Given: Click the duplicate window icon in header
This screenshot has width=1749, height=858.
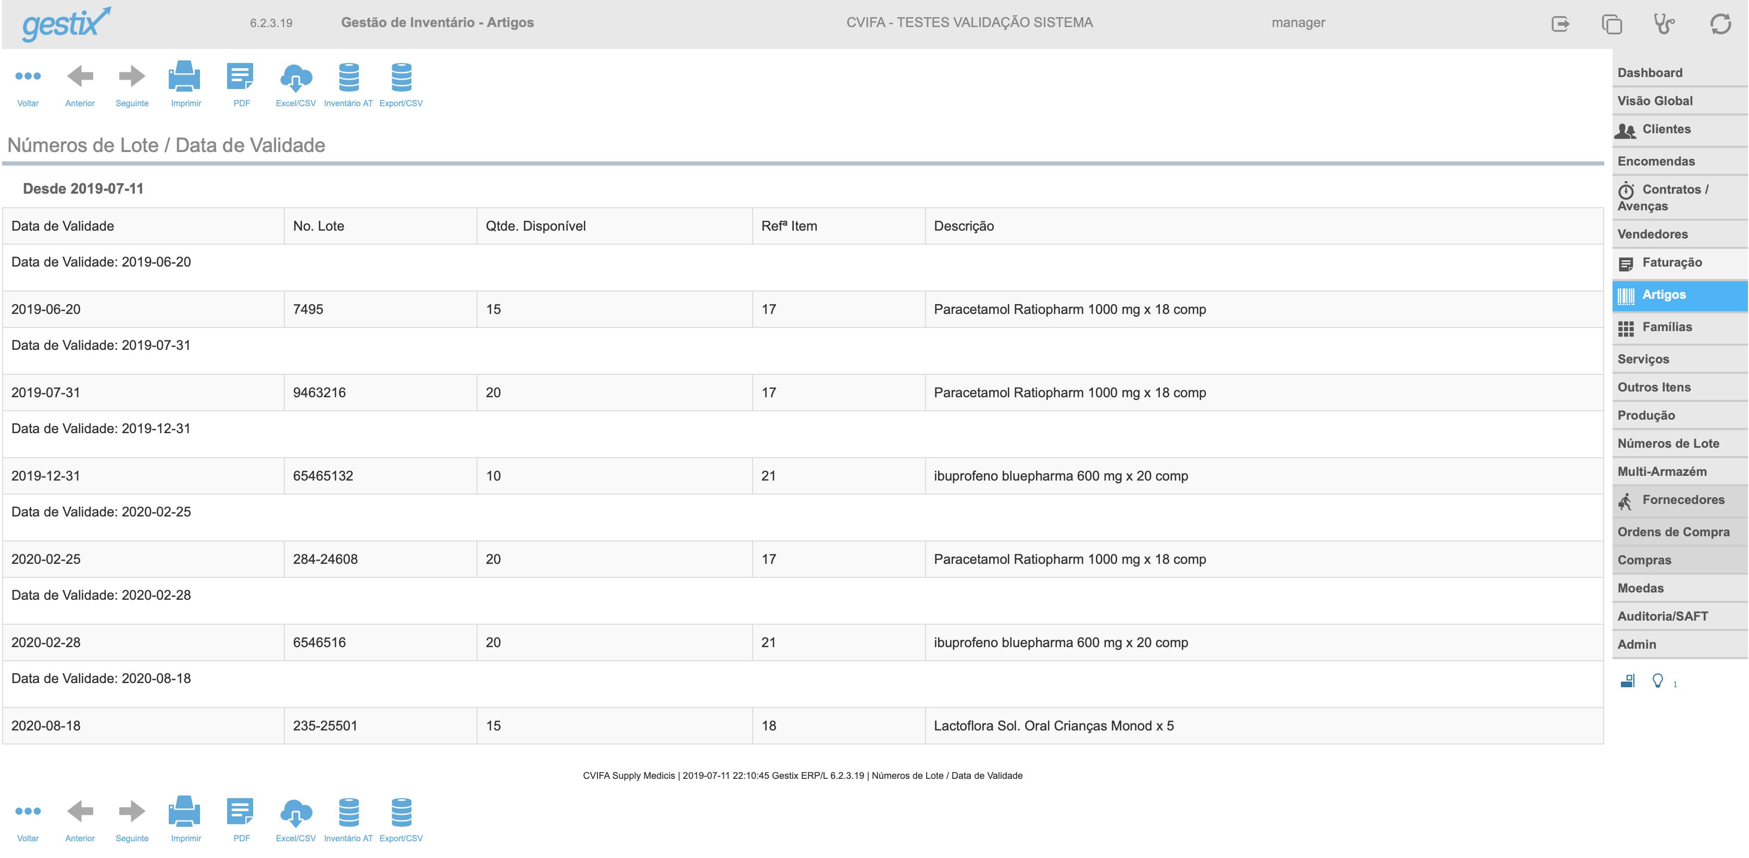Looking at the screenshot, I should click(1612, 24).
